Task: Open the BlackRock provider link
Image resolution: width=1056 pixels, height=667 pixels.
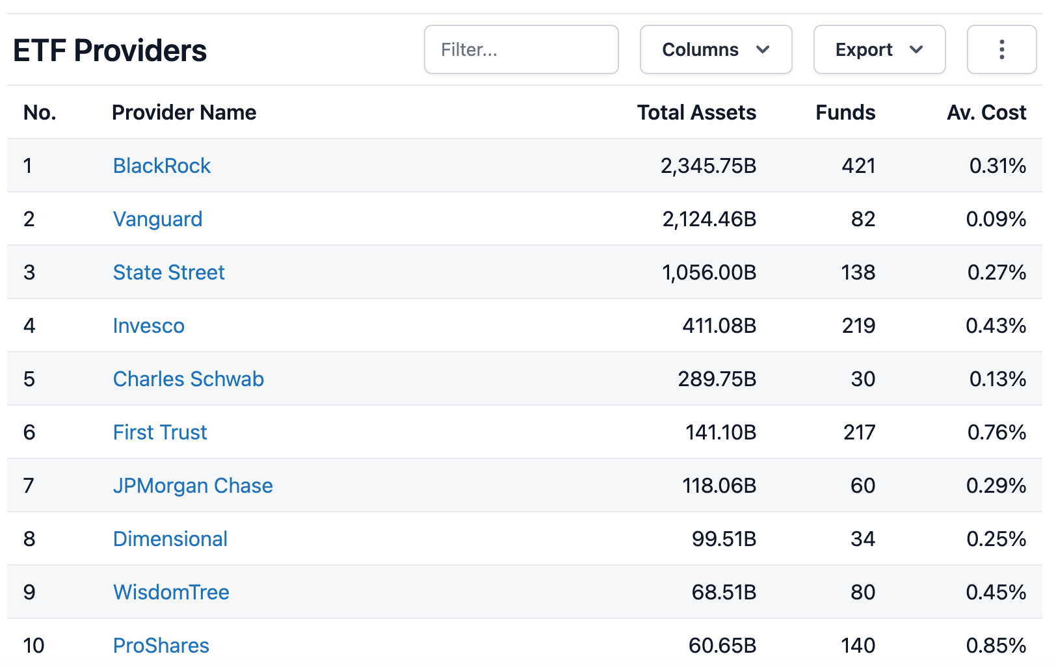Action: (x=162, y=166)
